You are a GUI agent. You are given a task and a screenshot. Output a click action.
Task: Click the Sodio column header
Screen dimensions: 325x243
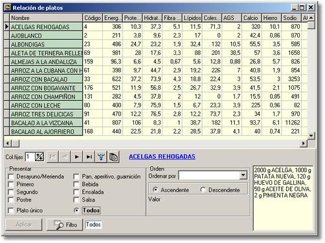pyautogui.click(x=291, y=18)
